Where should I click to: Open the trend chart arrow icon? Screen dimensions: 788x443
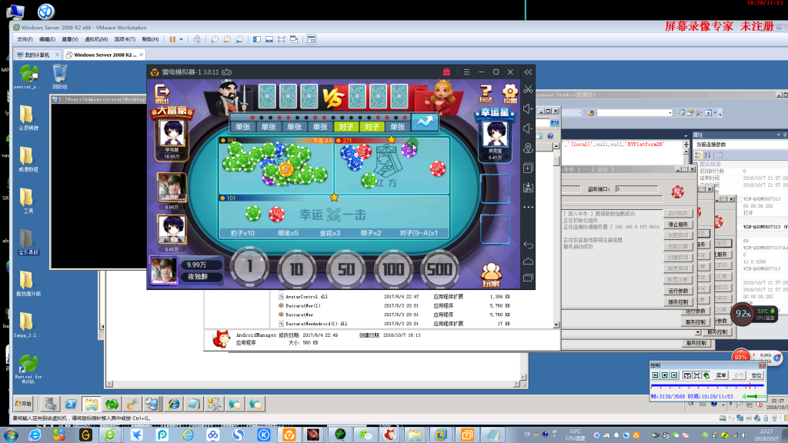pyautogui.click(x=425, y=122)
